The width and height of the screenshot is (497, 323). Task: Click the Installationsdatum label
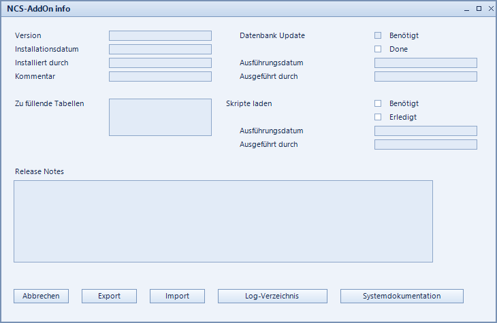coord(46,49)
